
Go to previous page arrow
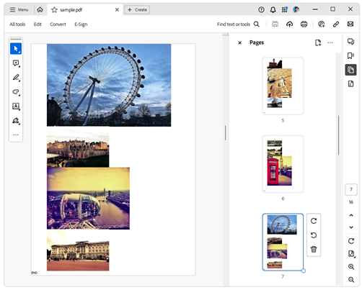(351, 215)
